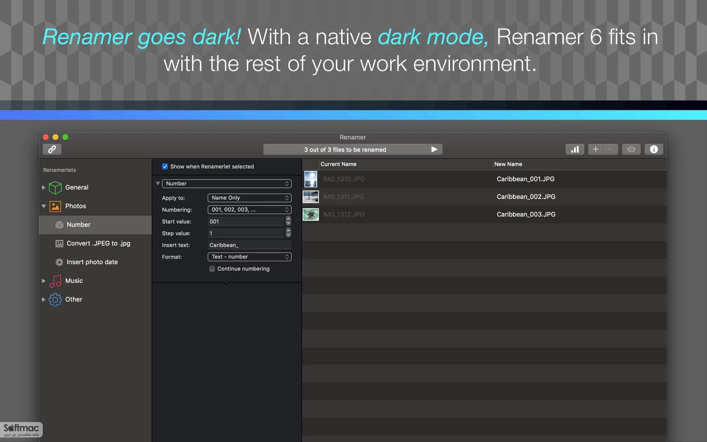Uncheck Show when Renamerlet selected
The width and height of the screenshot is (707, 442).
(x=165, y=166)
